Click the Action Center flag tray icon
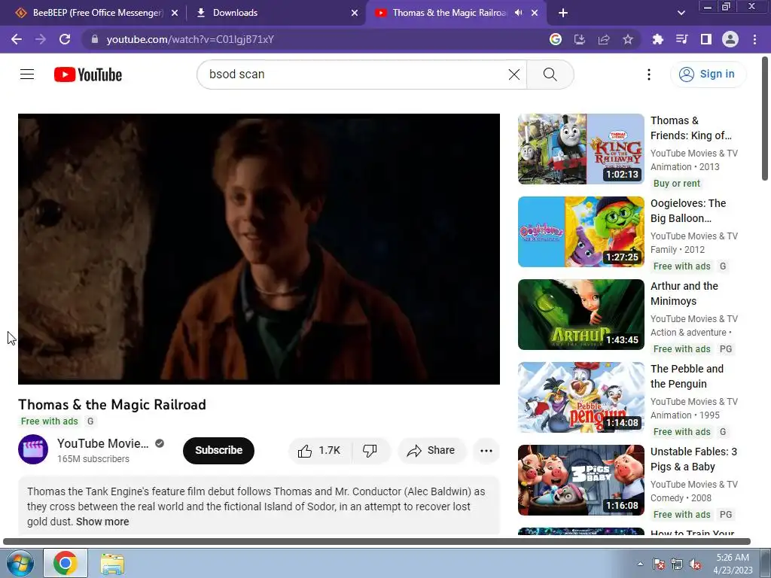The height and width of the screenshot is (578, 771). pyautogui.click(x=659, y=564)
